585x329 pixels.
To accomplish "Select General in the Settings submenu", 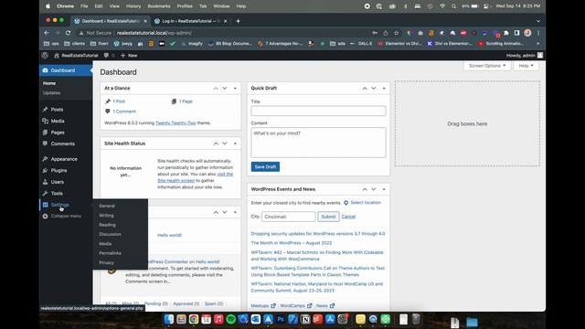I will [x=107, y=206].
